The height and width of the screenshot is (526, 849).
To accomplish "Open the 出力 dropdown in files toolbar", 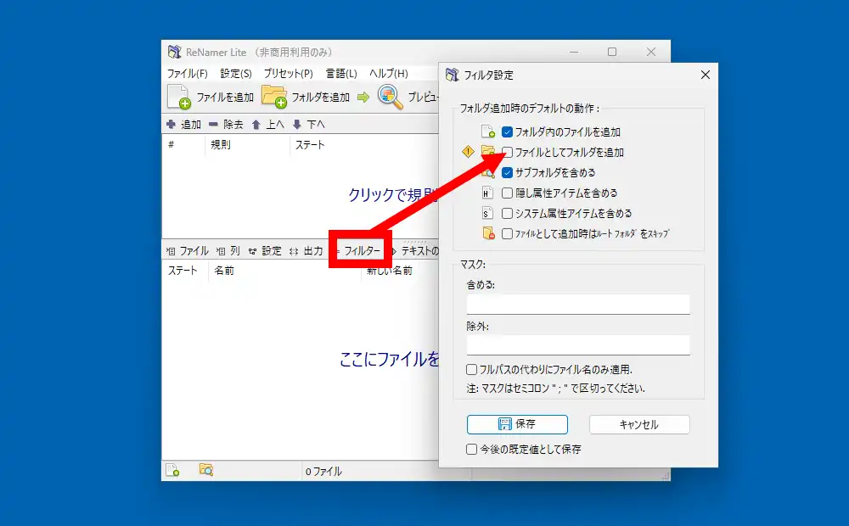I will coord(306,251).
